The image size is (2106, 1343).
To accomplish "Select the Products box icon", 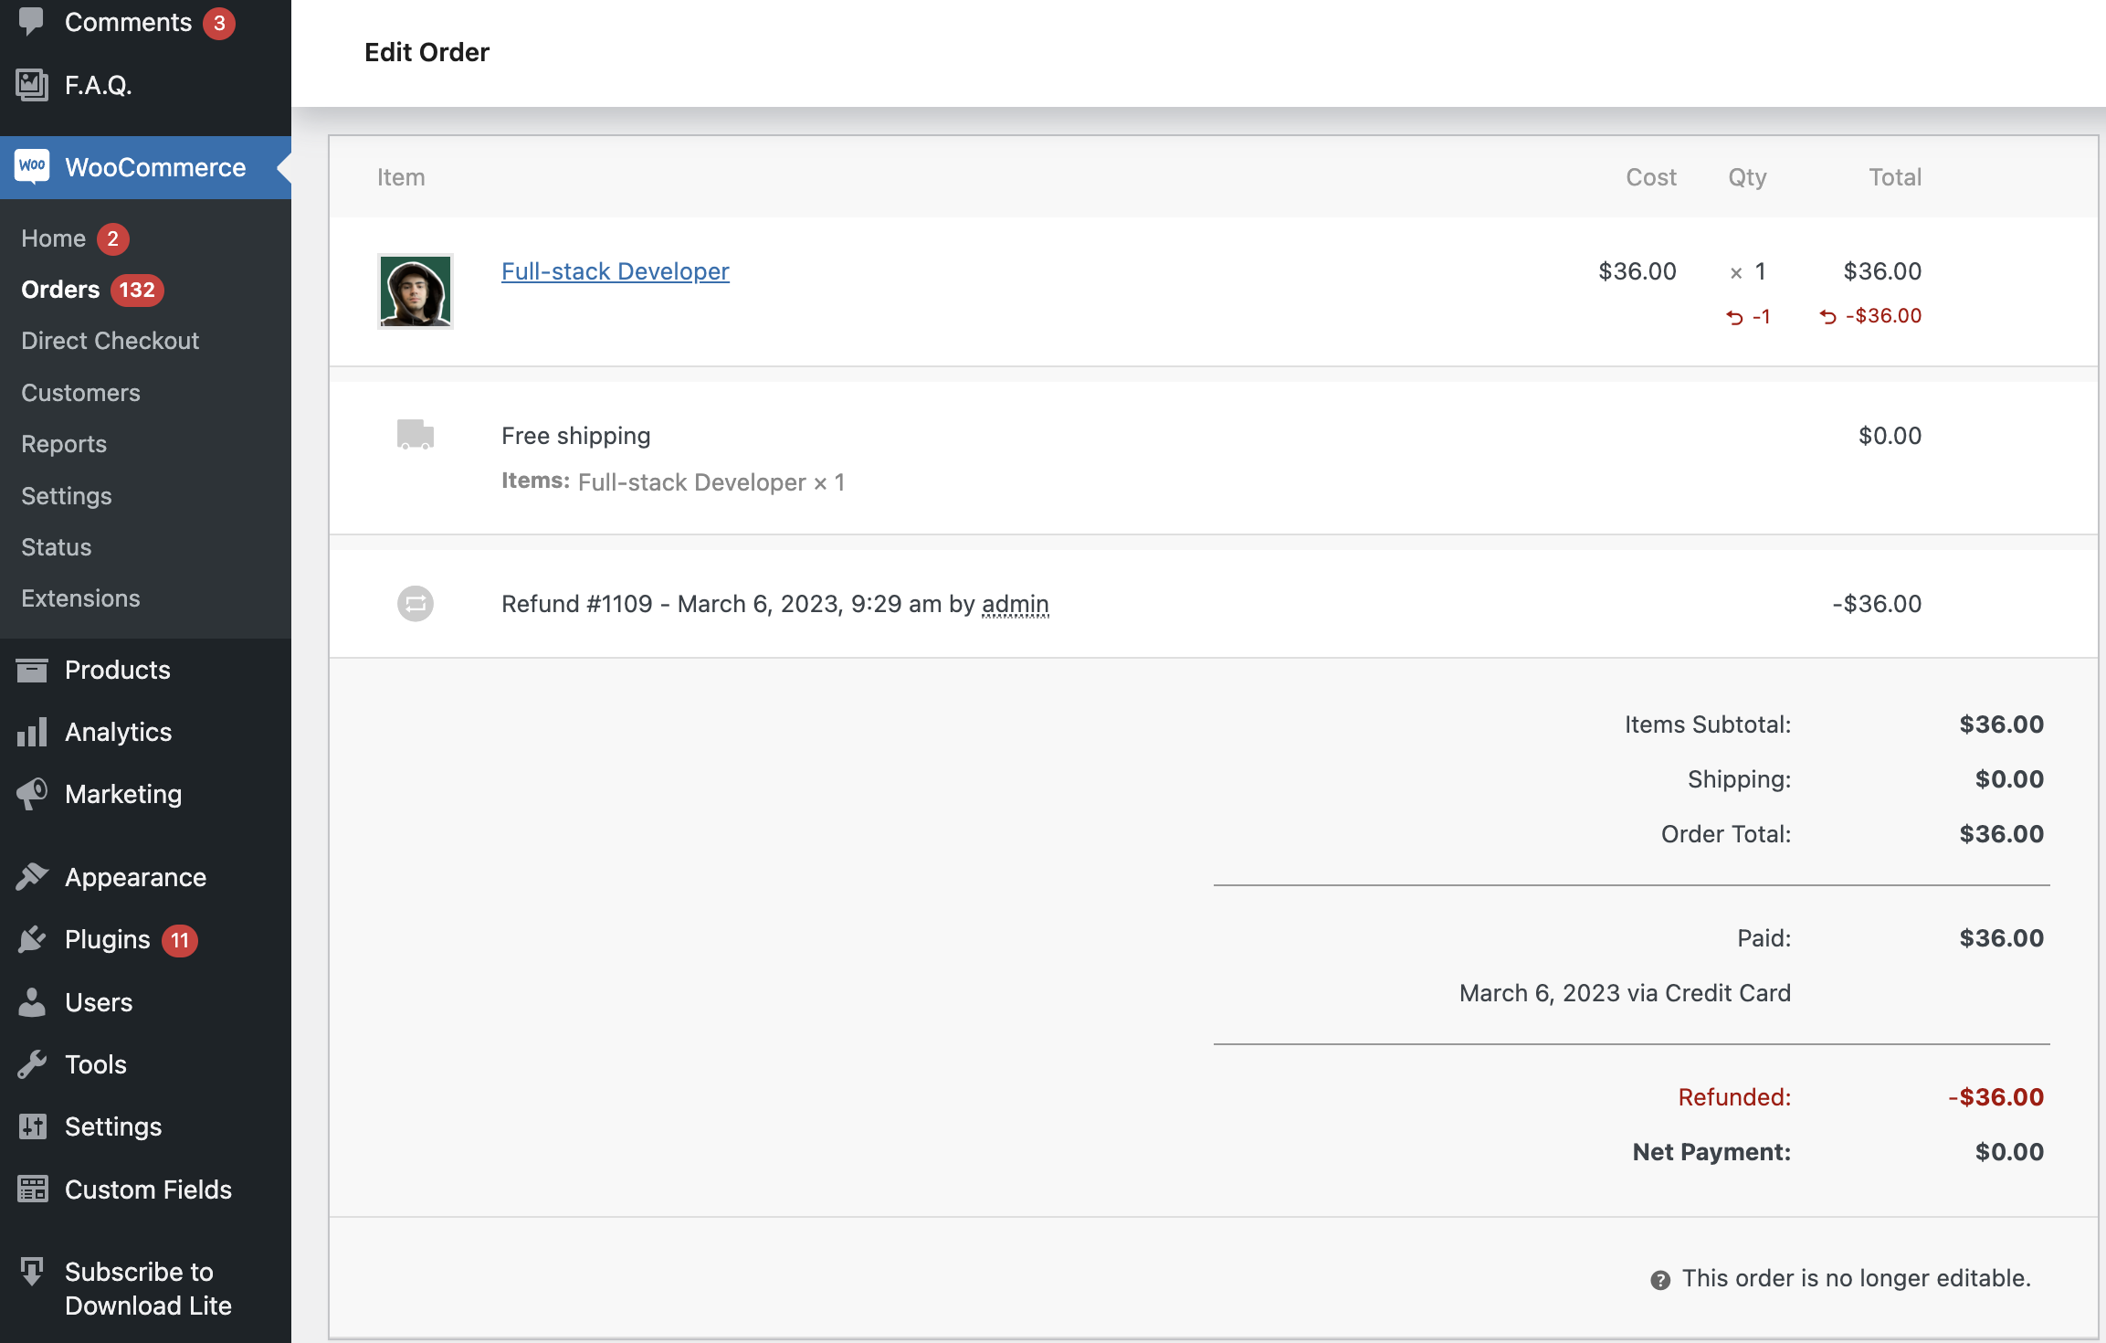I will pyautogui.click(x=33, y=670).
